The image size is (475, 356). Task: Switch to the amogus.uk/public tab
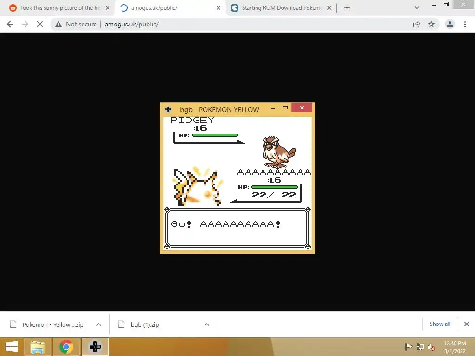point(170,8)
